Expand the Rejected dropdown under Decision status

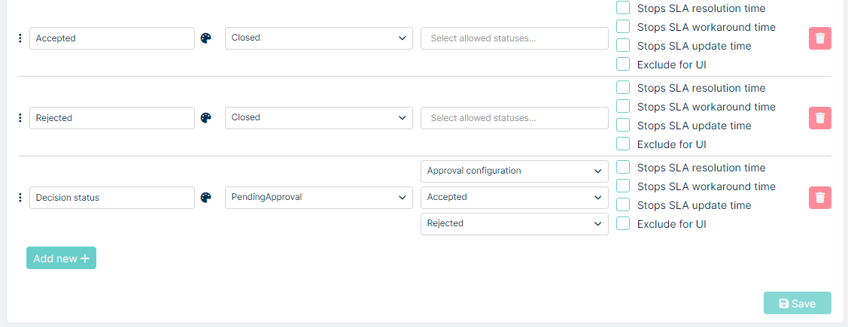pos(515,224)
